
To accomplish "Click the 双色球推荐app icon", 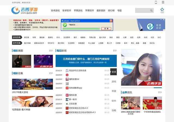I will coord(67,88).
